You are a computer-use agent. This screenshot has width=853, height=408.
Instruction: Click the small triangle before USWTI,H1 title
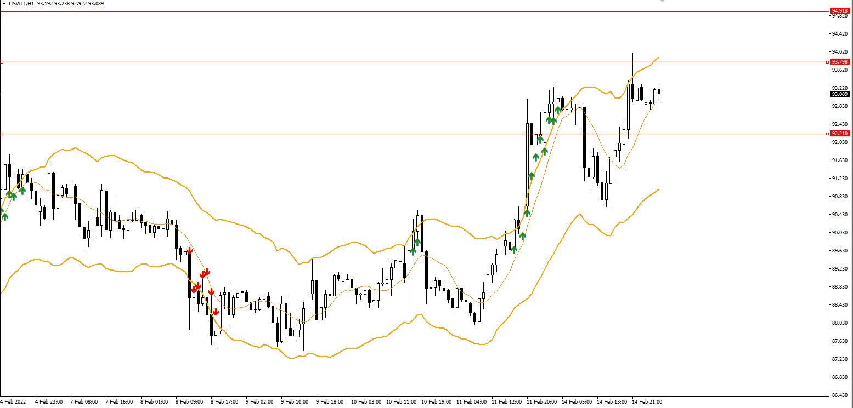point(4,3)
